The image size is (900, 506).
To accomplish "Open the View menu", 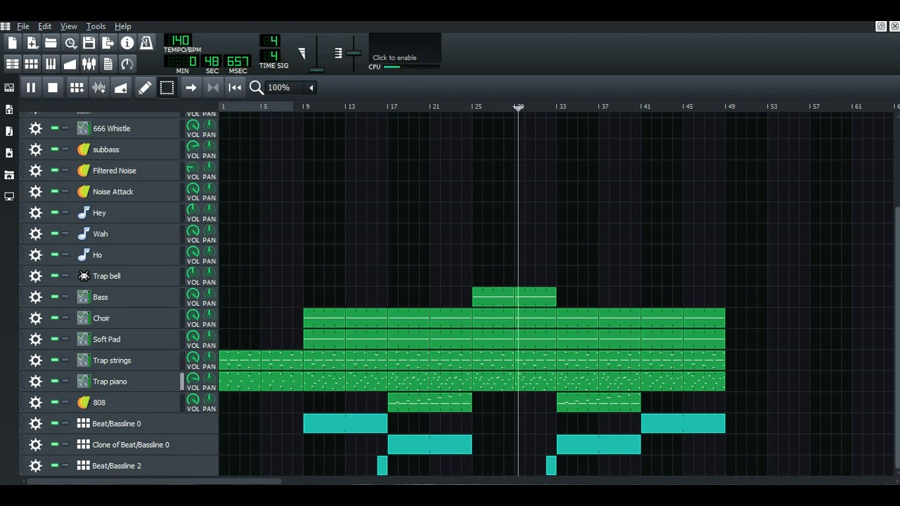I will [69, 27].
